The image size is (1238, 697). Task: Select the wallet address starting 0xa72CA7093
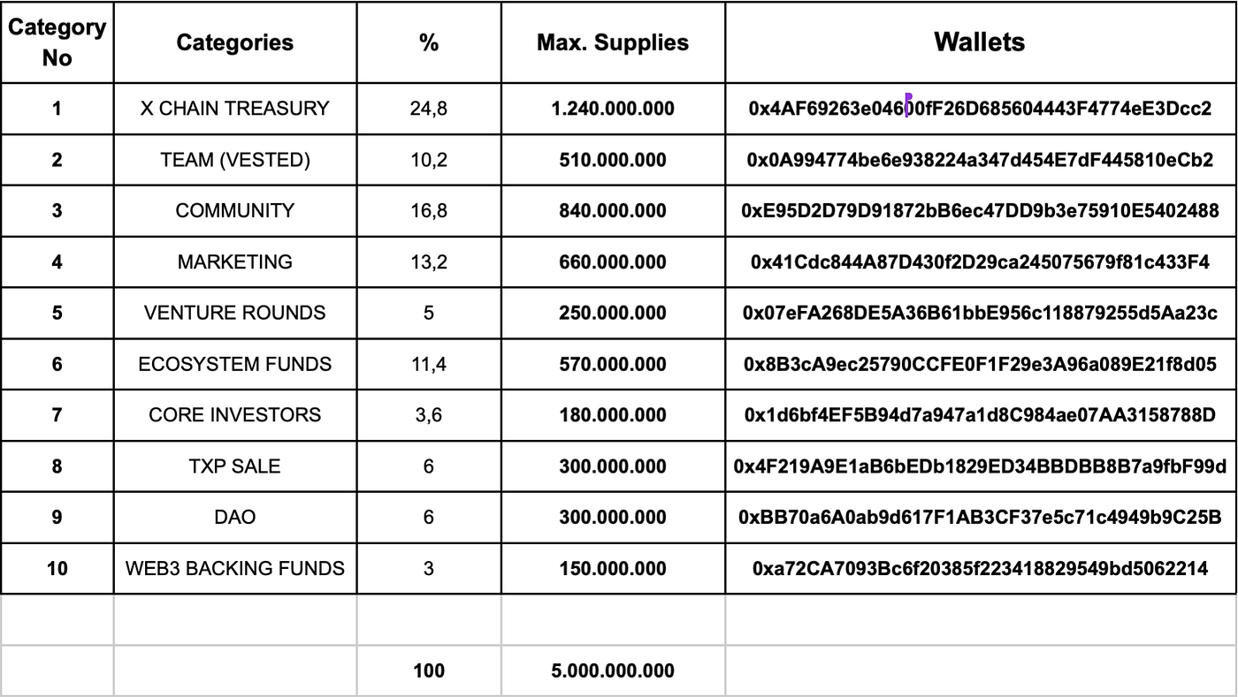(980, 568)
